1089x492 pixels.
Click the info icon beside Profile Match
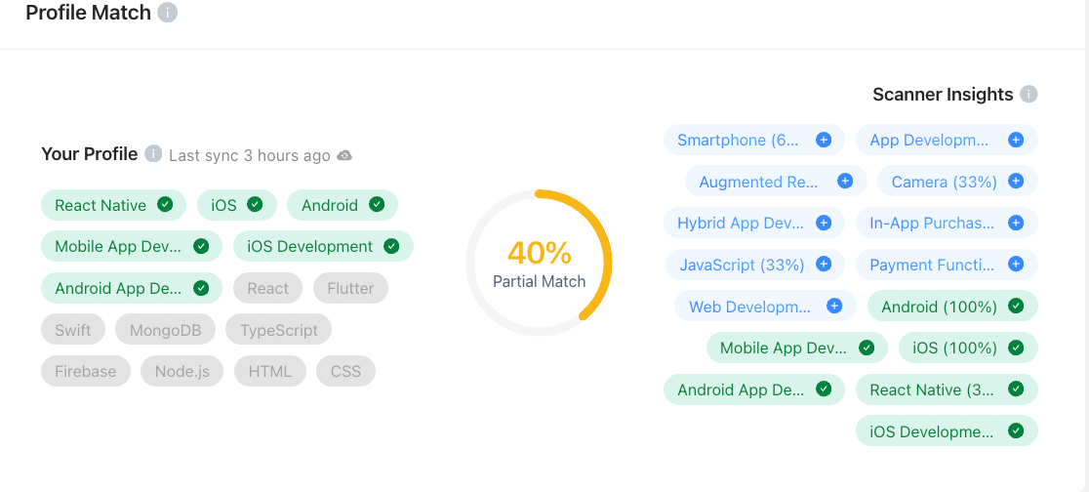coord(168,13)
